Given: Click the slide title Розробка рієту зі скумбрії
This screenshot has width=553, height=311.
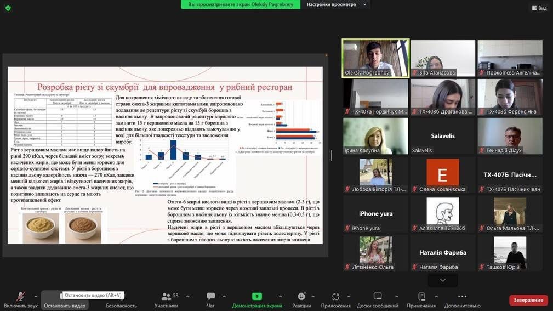Looking at the screenshot, I should [165, 87].
